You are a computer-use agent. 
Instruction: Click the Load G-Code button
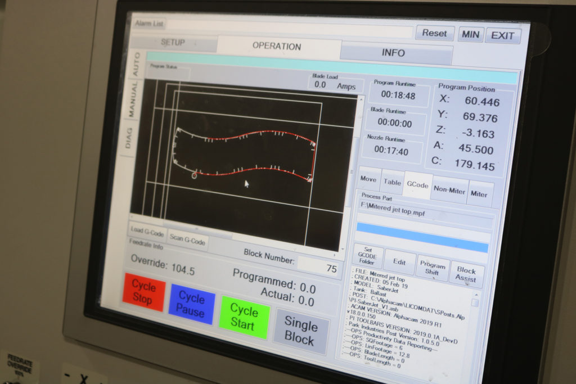coord(147,232)
